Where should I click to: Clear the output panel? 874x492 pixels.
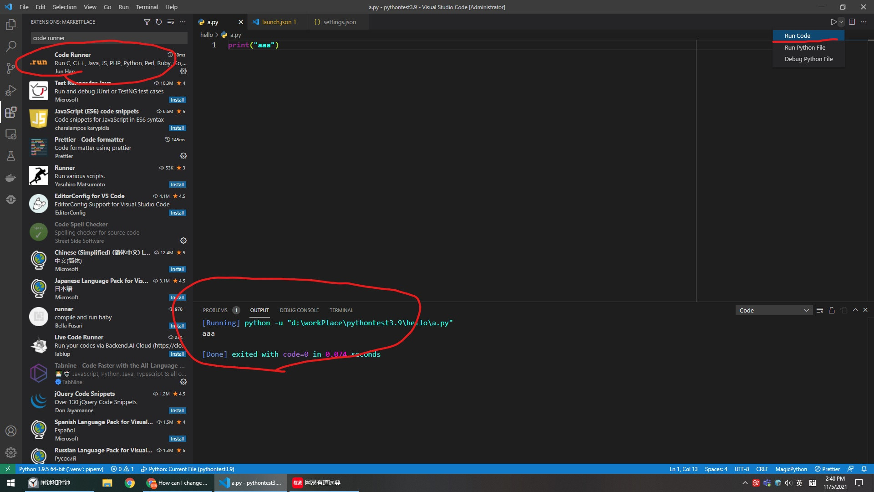(819, 310)
